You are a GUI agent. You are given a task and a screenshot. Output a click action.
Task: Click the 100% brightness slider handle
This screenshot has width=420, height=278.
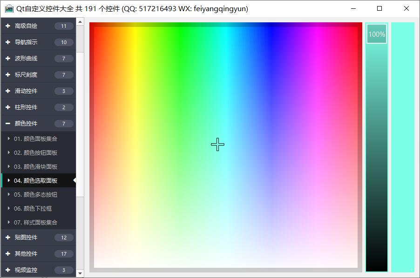[377, 34]
